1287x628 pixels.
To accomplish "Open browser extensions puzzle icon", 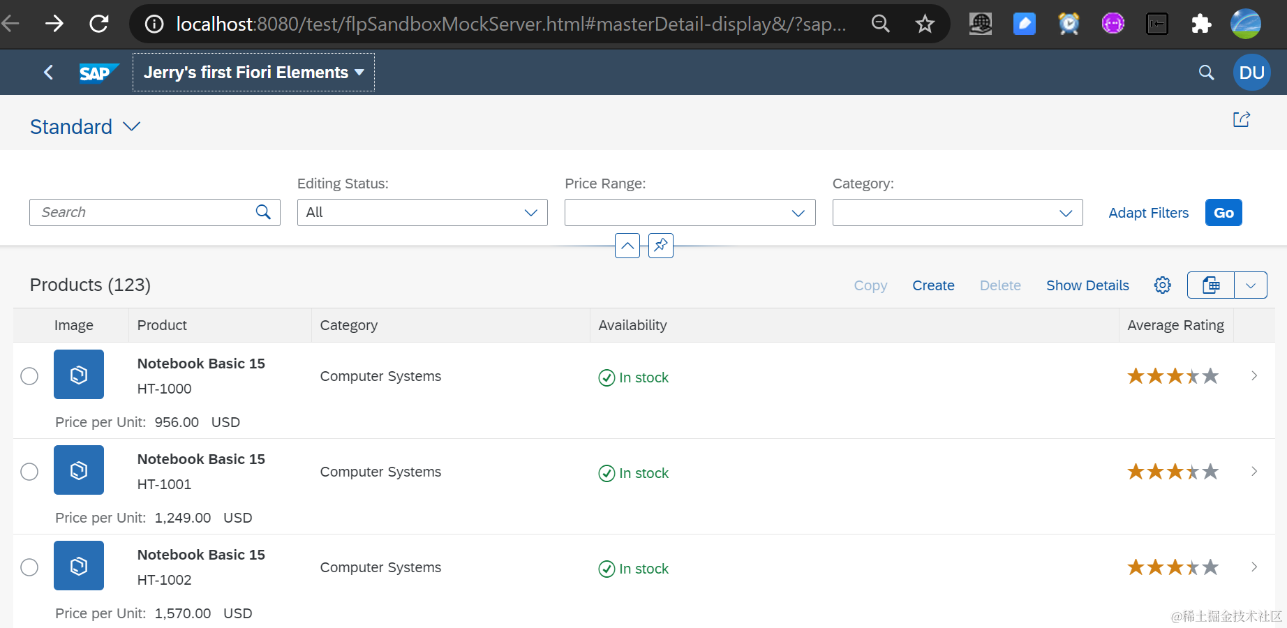I will (1200, 24).
